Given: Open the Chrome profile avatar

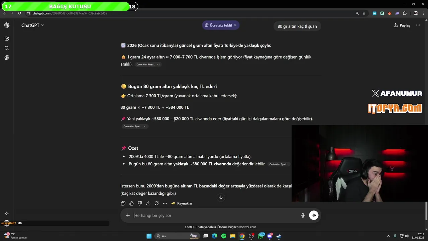Looking at the screenshot, I should click(x=416, y=13).
